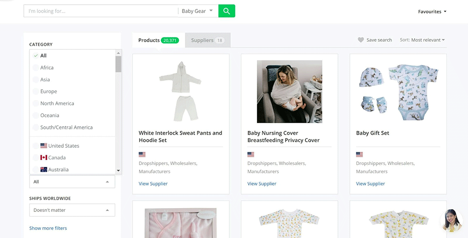The image size is (468, 238).
Task: Click the green search magnifier button
Action: pyautogui.click(x=227, y=11)
